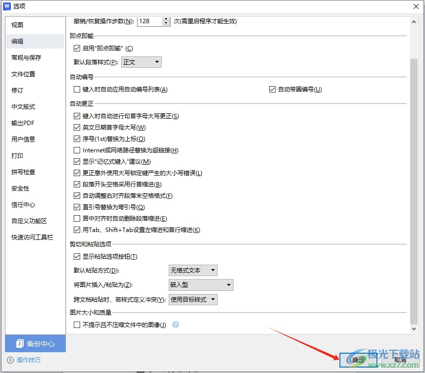Select the 中文版式 category

click(35, 106)
